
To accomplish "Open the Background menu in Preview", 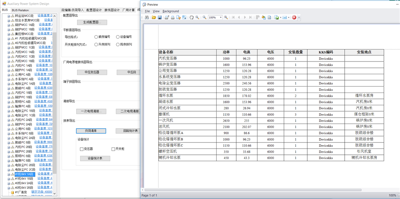I will point(171,11).
